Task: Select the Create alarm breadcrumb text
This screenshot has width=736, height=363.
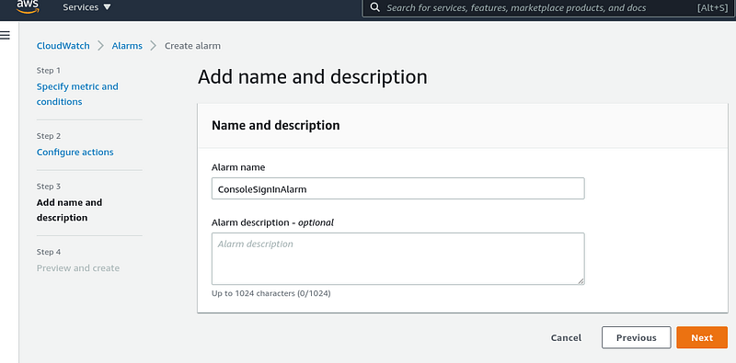Action: coord(192,46)
